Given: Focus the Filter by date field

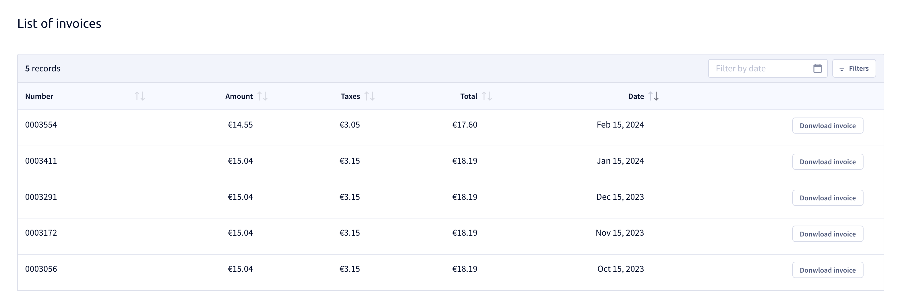Looking at the screenshot, I should pos(767,69).
